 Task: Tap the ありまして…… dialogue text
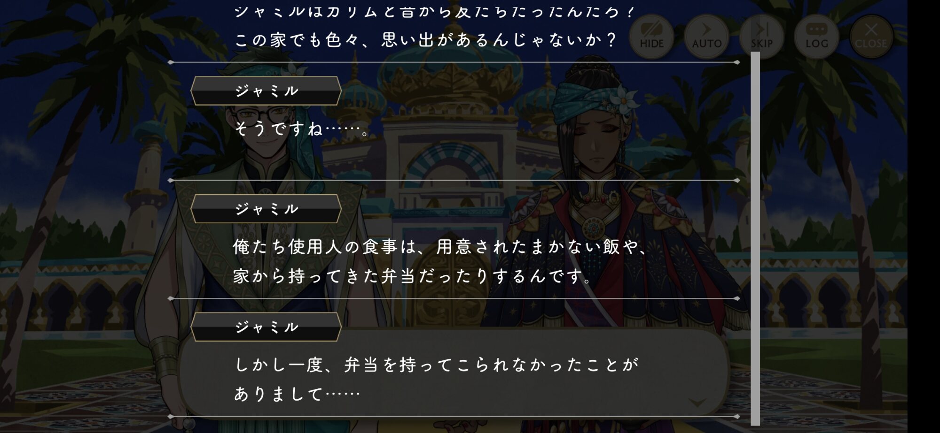point(297,394)
